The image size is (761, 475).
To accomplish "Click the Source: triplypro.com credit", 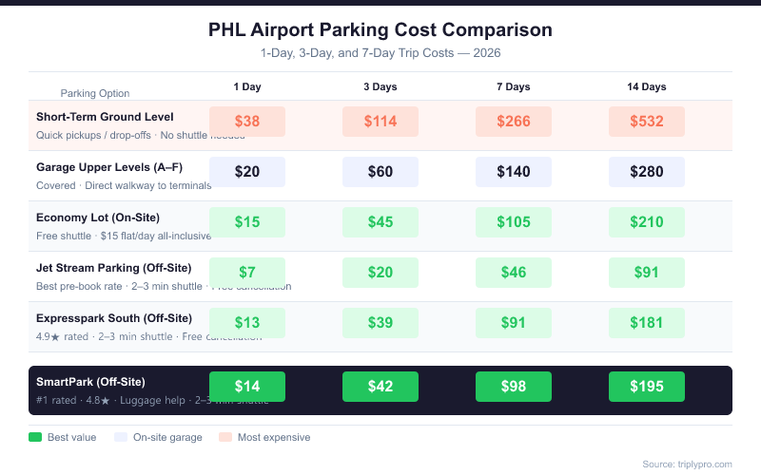I will 687,464.
